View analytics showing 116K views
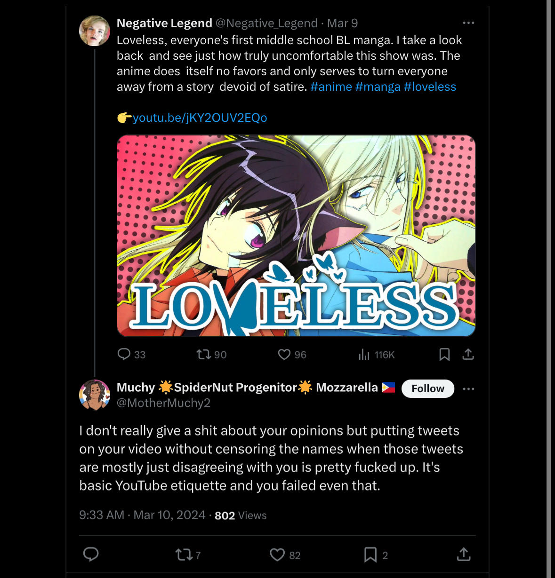 coord(364,354)
